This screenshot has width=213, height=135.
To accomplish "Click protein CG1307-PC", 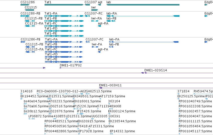I will 88,42.
